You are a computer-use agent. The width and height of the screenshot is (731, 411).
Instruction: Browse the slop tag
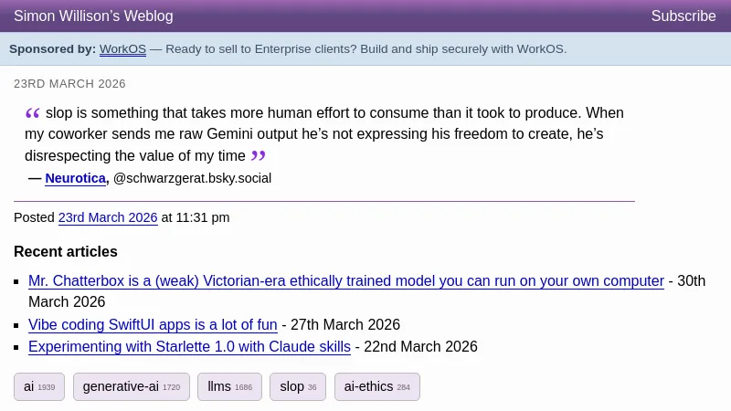click(297, 387)
